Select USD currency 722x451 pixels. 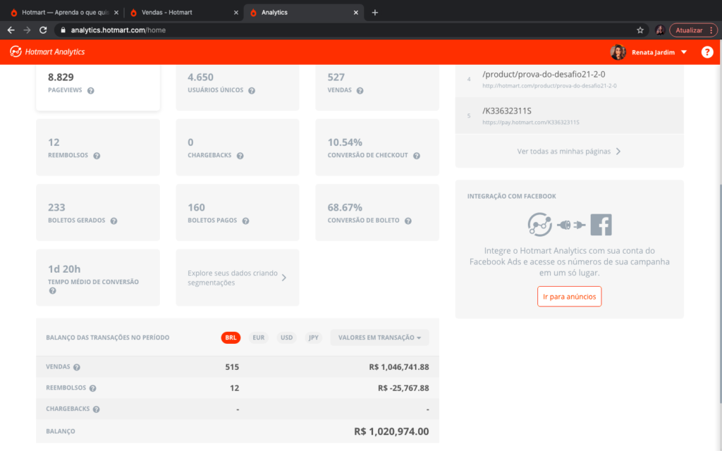point(286,338)
